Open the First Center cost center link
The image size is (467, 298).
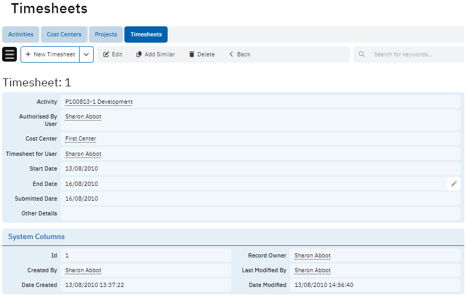coord(81,138)
